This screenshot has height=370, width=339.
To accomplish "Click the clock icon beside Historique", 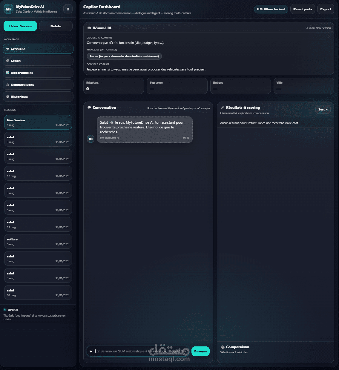I will 8,96.
